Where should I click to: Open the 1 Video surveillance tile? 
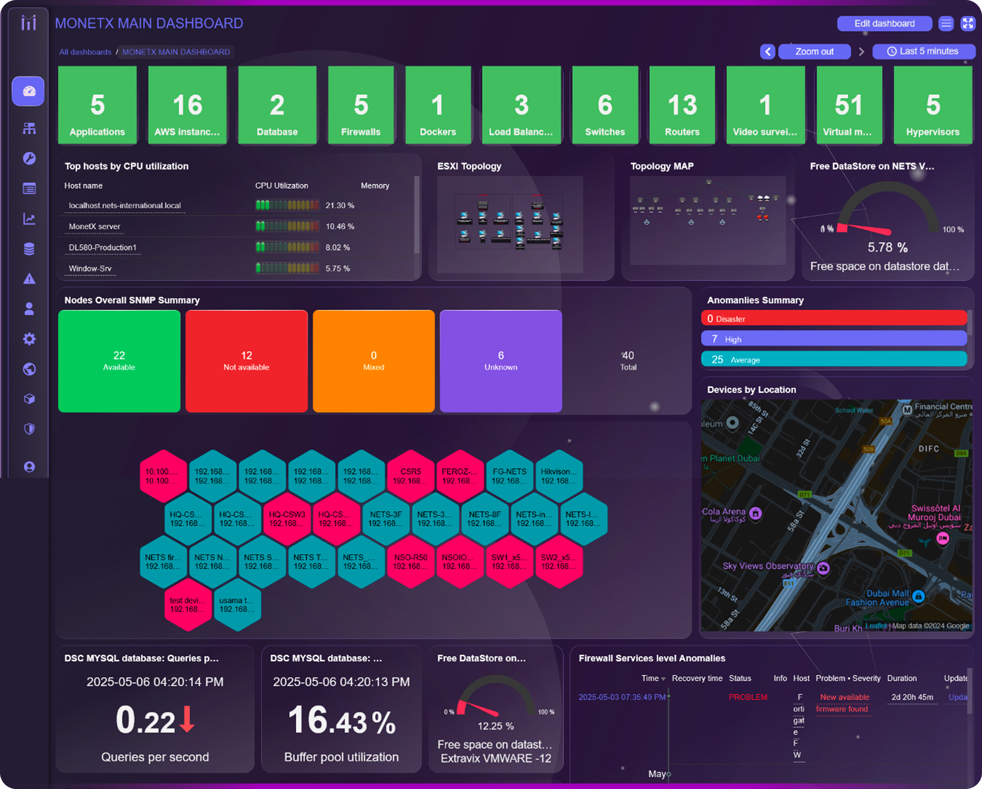765,105
